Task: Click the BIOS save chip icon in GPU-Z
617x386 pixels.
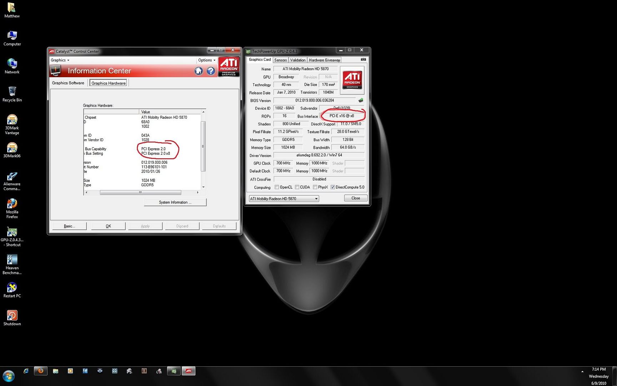Action: [361, 100]
